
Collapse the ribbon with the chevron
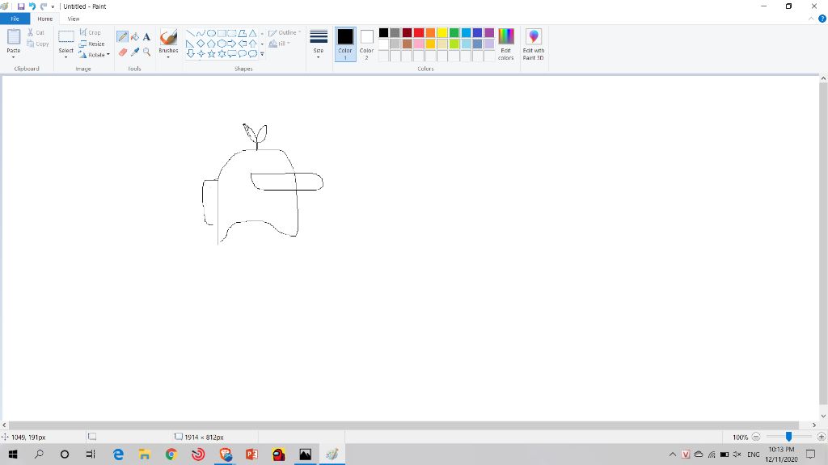coord(811,19)
